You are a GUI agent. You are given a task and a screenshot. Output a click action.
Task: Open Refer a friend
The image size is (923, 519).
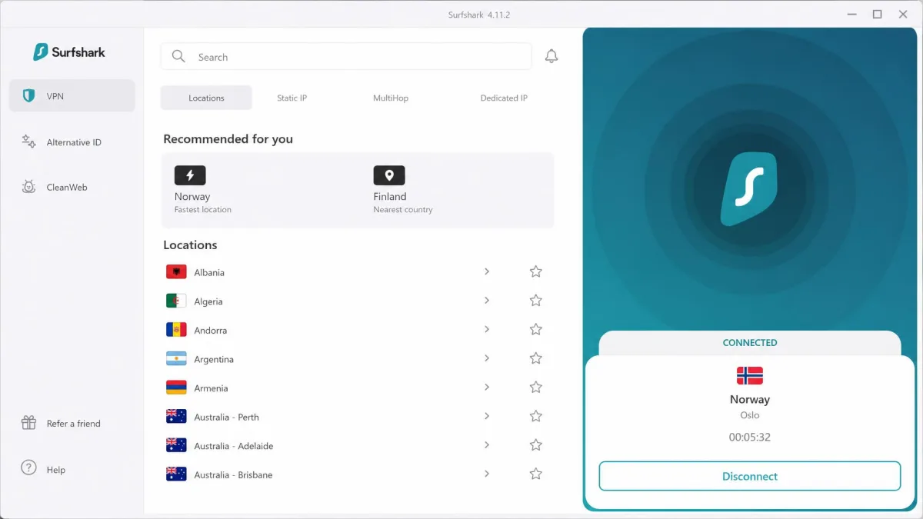pos(62,423)
